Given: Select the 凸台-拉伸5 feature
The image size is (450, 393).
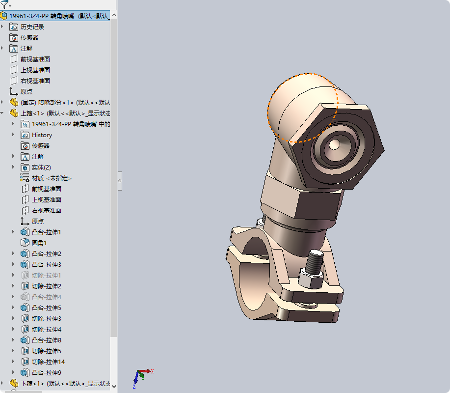Looking at the screenshot, I should (47, 308).
